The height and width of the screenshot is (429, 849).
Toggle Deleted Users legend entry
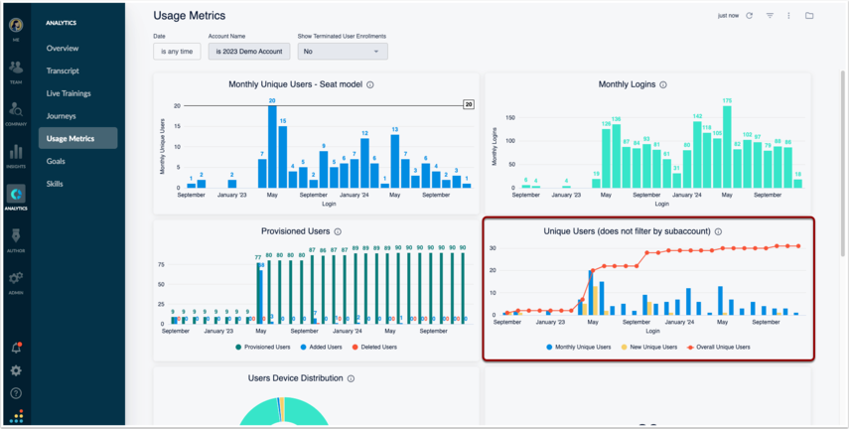pos(374,348)
